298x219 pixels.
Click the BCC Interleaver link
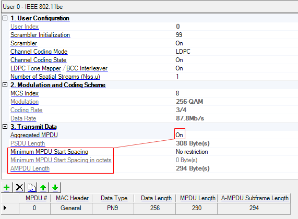click(87, 68)
